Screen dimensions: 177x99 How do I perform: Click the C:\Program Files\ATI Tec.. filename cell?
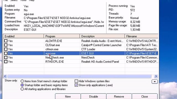[142, 45]
